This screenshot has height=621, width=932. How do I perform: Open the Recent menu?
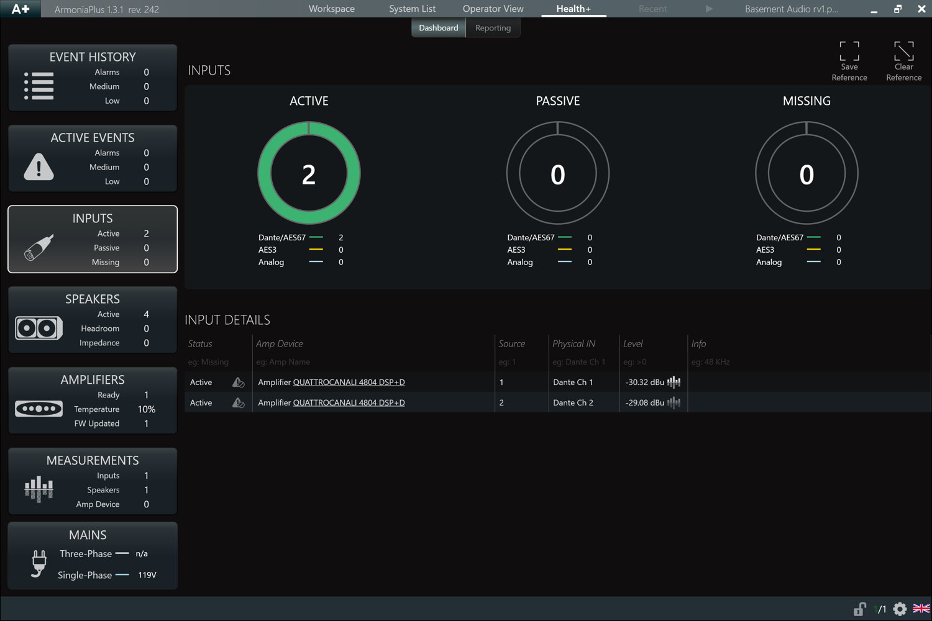click(x=652, y=9)
